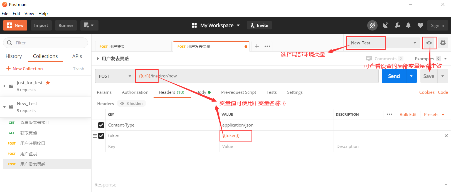Open the Examples dropdown
Image resolution: width=451 pixels, height=192 pixels.
(431, 59)
